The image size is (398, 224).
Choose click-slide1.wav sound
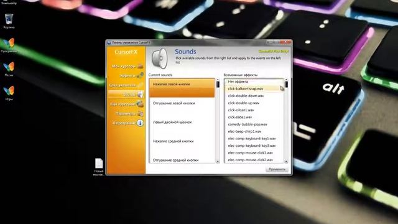click(x=254, y=117)
